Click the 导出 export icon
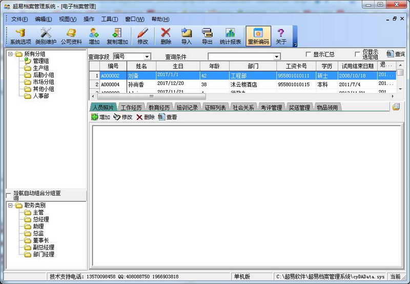410x284 pixels. coord(207,36)
